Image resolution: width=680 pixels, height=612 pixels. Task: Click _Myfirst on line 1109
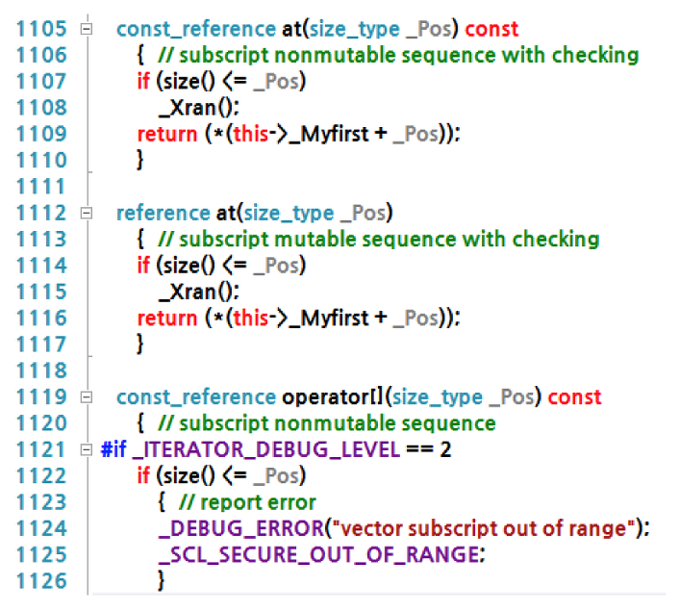(328, 135)
